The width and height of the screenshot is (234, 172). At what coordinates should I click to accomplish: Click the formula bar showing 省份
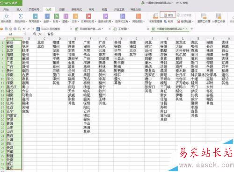click(139, 34)
